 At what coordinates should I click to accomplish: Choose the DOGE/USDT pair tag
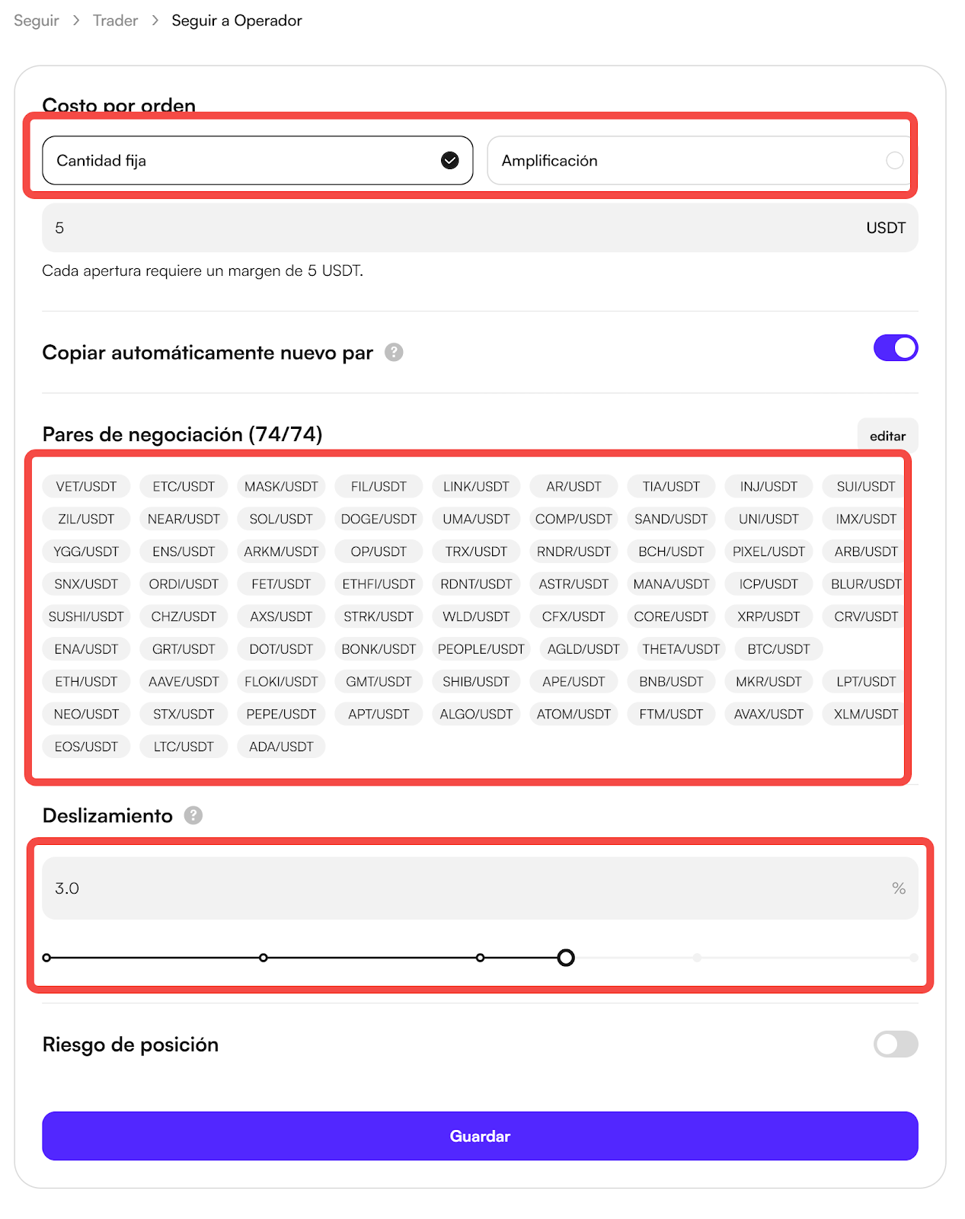point(379,519)
